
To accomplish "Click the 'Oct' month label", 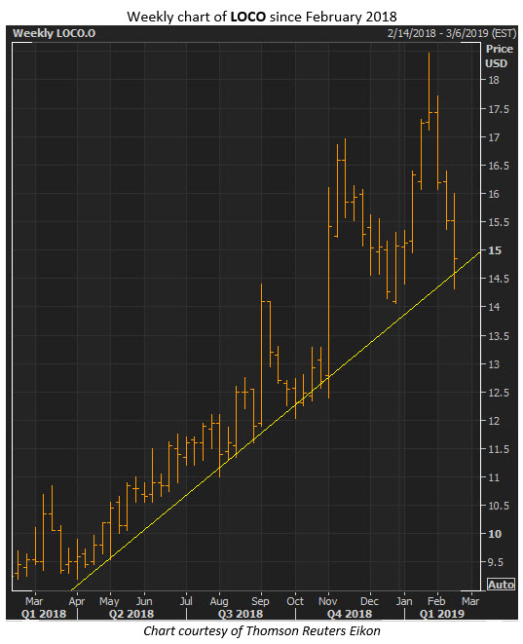I will click(295, 601).
